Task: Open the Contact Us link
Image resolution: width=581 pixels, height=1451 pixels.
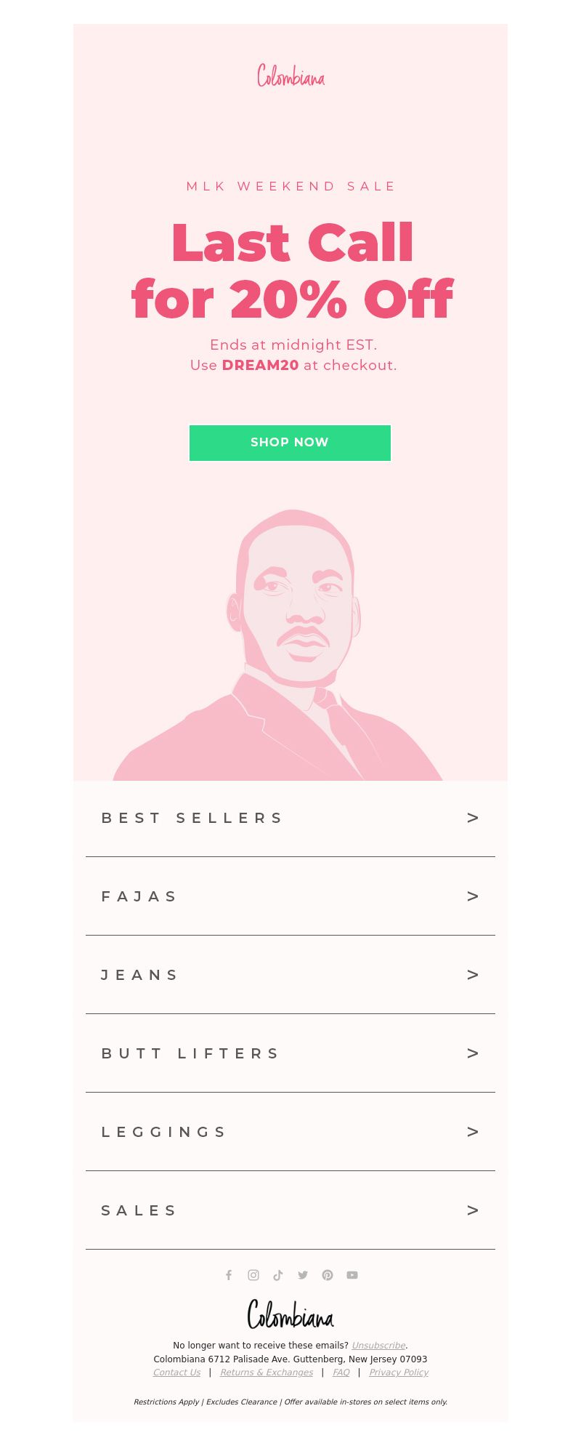Action: 176,1372
